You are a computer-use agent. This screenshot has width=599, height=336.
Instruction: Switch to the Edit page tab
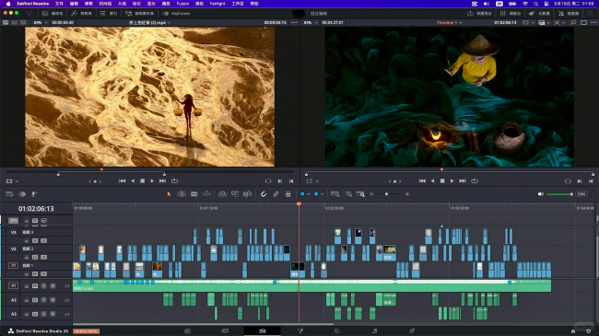pyautogui.click(x=262, y=331)
